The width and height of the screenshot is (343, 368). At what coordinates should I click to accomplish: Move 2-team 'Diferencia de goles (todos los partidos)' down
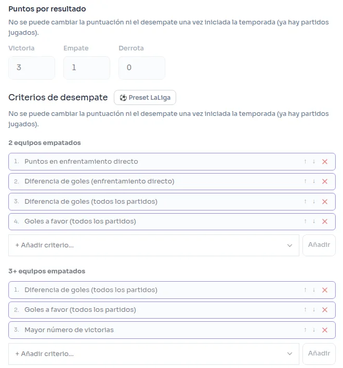pyautogui.click(x=314, y=202)
